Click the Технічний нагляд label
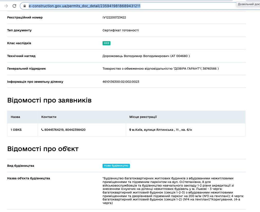Viewport: 260px width, 212px height. coord(21,56)
